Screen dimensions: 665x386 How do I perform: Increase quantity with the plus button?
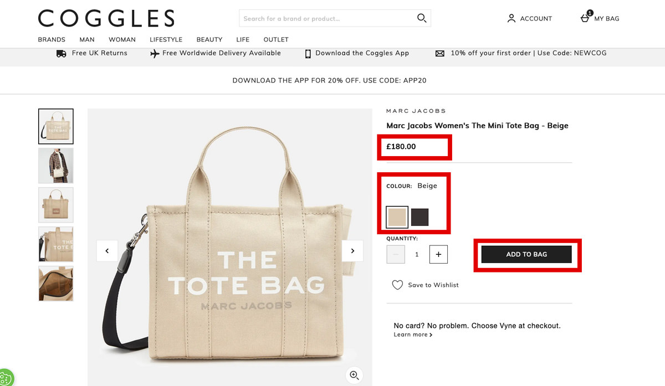tap(438, 254)
